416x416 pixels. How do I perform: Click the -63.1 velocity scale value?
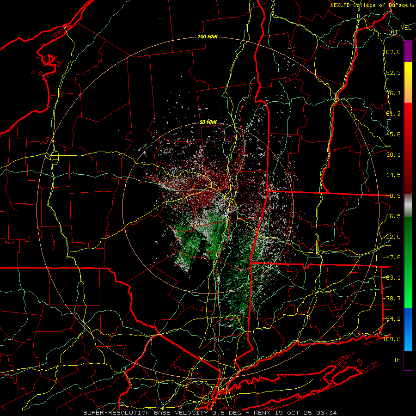(392, 278)
